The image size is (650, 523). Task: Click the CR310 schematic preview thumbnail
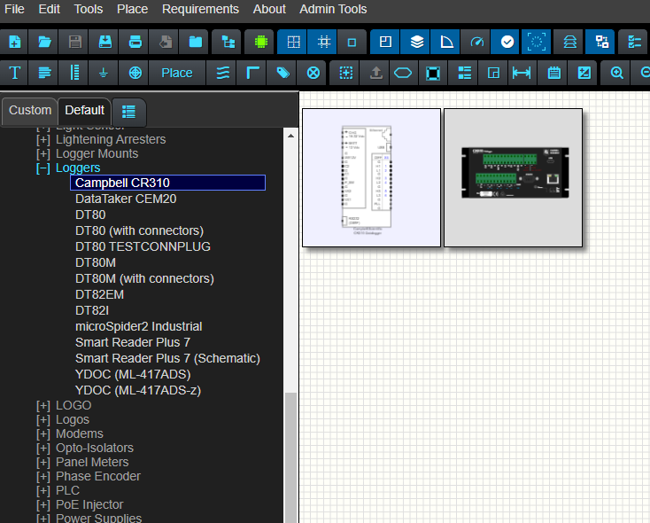tap(371, 178)
